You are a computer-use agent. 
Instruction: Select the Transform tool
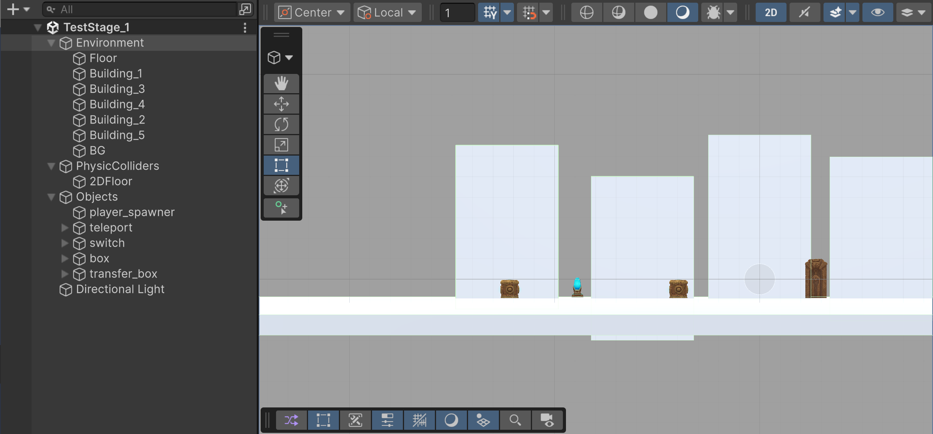(281, 186)
